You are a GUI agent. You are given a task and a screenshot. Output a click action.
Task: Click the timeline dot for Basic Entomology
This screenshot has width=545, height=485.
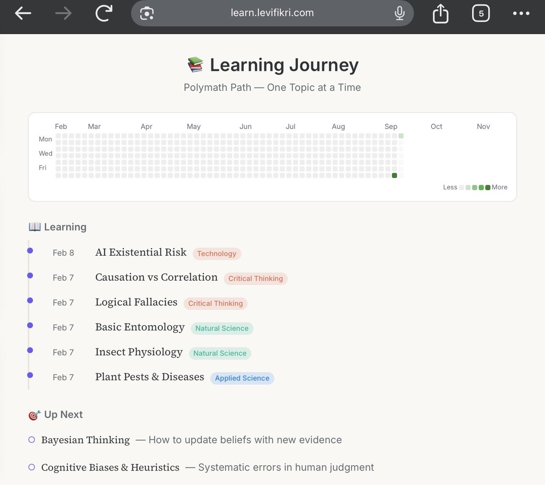point(30,325)
